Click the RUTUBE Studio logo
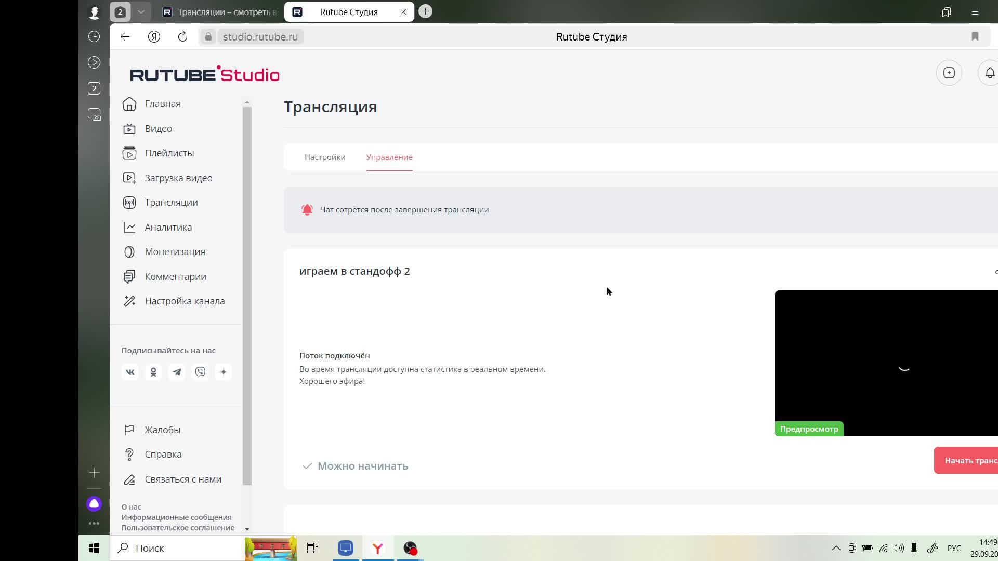This screenshot has height=561, width=998. tap(205, 74)
